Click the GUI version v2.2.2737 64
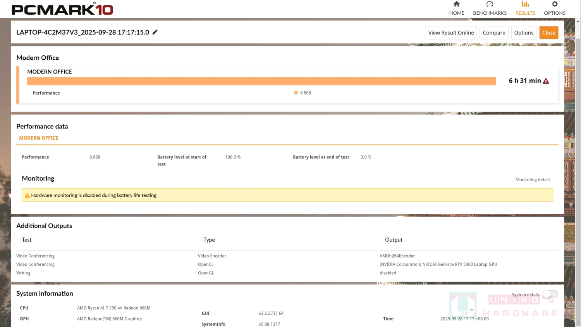Image resolution: width=581 pixels, height=327 pixels. click(271, 313)
